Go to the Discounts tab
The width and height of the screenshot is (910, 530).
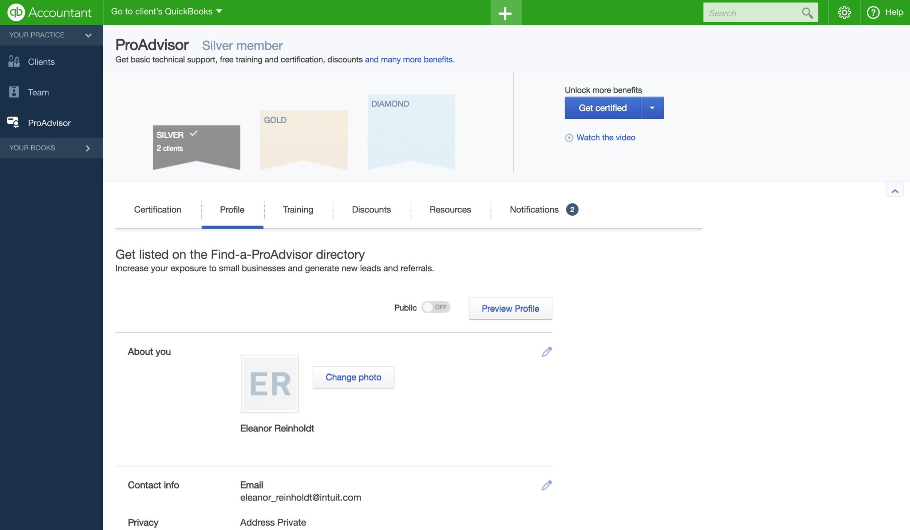(x=371, y=210)
